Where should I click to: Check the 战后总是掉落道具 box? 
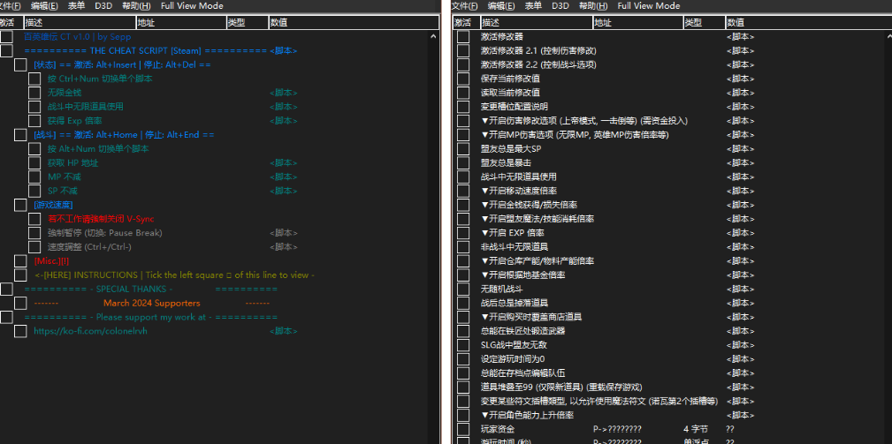[463, 303]
